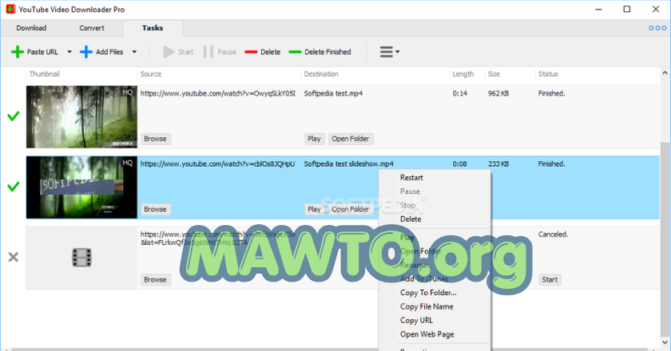Choose Delete in the context menu
Viewport: 671px width, 351px height.
[x=411, y=219]
